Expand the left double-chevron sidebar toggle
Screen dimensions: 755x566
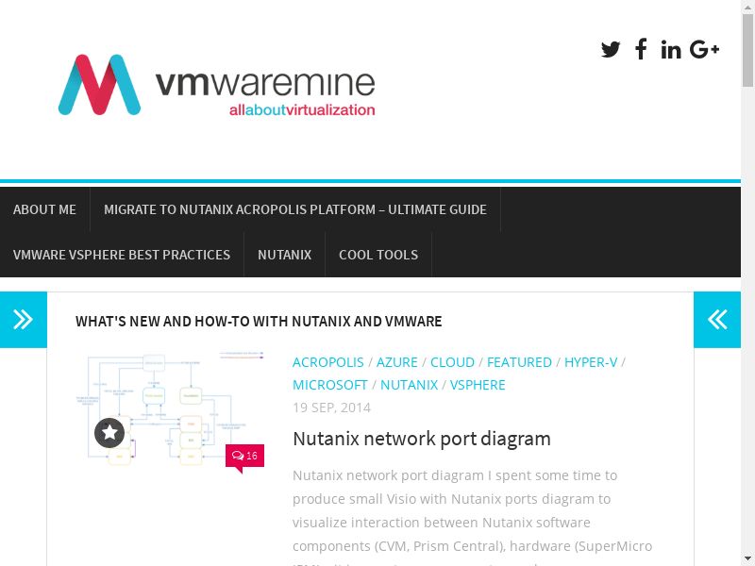coord(23,320)
